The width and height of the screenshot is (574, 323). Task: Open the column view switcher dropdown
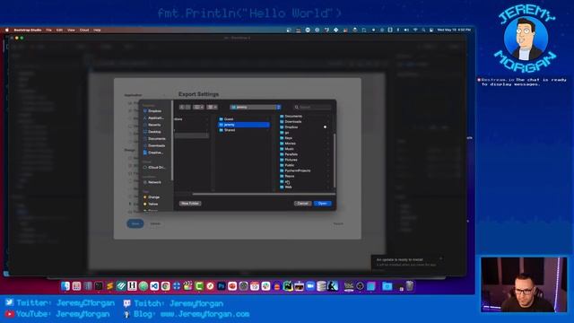(x=199, y=107)
